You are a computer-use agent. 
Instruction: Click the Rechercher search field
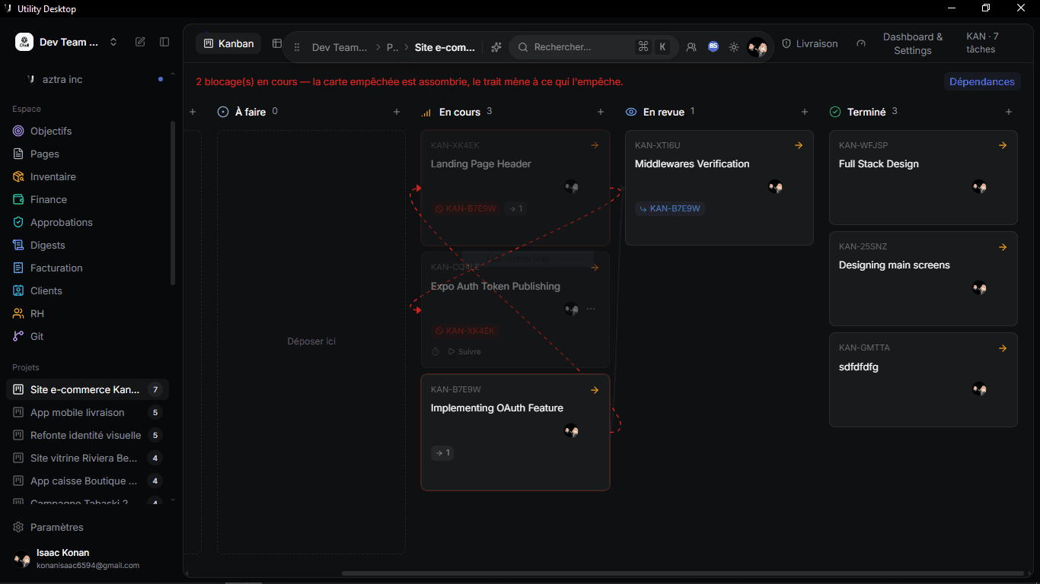[593, 47]
